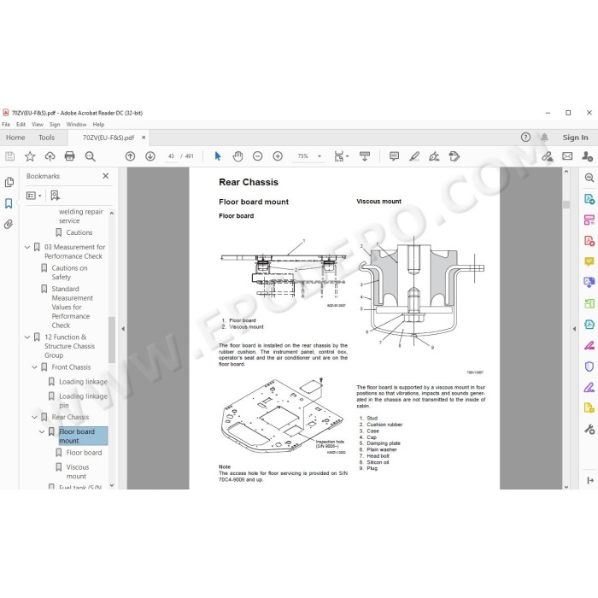Open bookmarks options dropdown menu
The width and height of the screenshot is (598, 598).
point(34,196)
